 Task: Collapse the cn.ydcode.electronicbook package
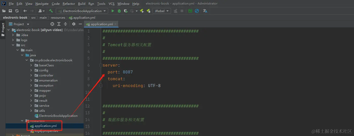(x=27, y=60)
